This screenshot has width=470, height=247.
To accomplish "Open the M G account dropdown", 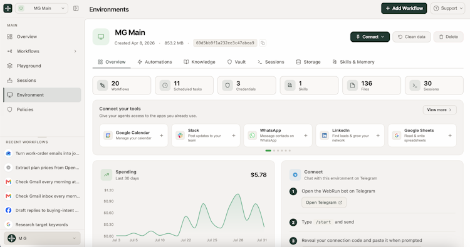I will [42, 238].
